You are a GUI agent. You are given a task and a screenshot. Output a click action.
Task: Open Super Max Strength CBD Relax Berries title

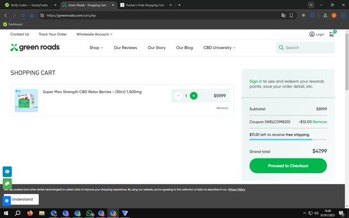pyautogui.click(x=92, y=92)
